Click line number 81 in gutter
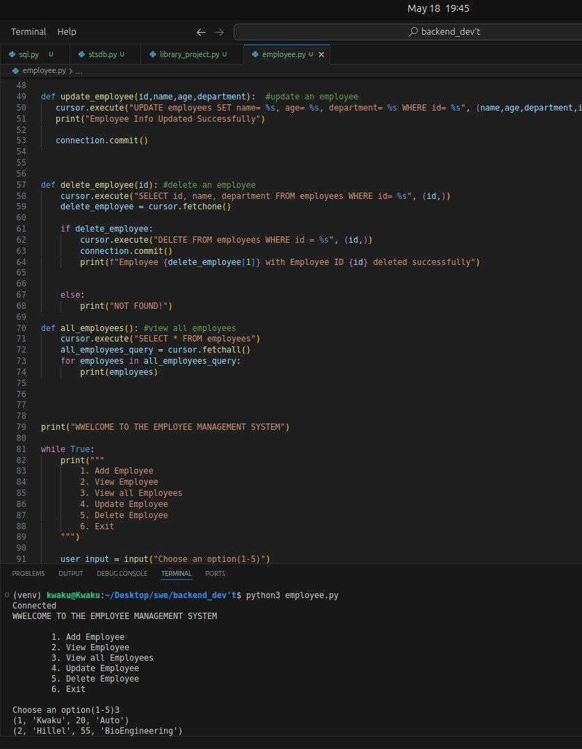 click(21, 449)
